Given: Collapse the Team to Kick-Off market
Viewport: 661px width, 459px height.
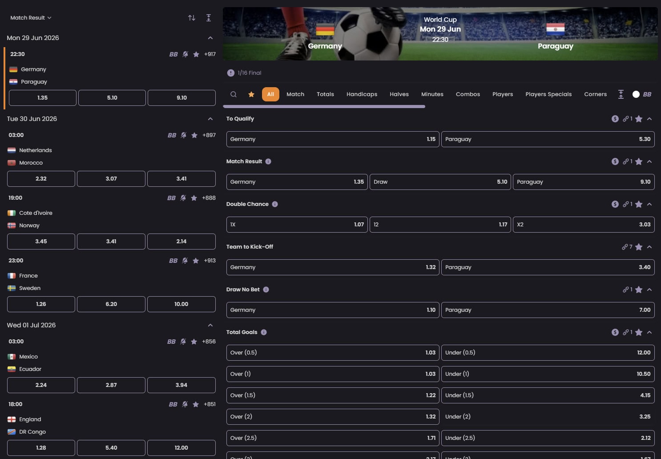Looking at the screenshot, I should [x=649, y=247].
